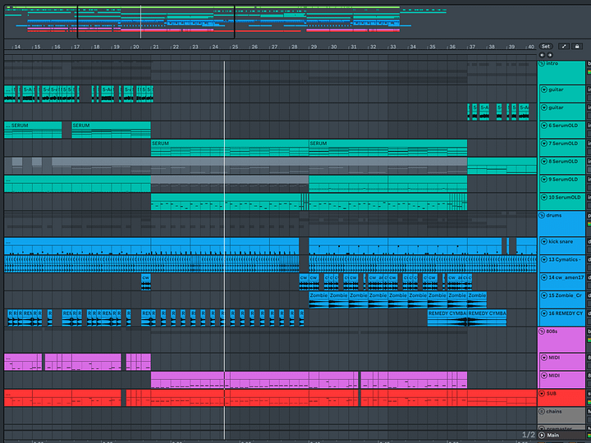Fold the 808s group track
The width and height of the screenshot is (591, 443).
tap(542, 331)
